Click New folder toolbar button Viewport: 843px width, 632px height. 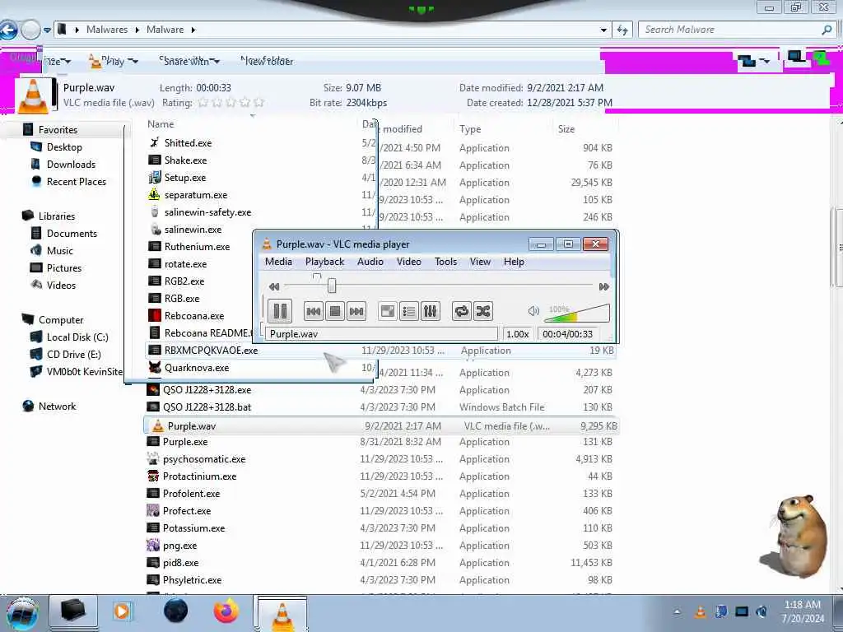268,61
